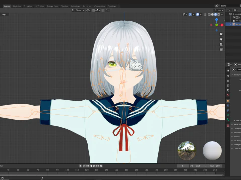Open the Object interaction mode selector
This screenshot has width=241, height=180.
(x=5, y=14)
